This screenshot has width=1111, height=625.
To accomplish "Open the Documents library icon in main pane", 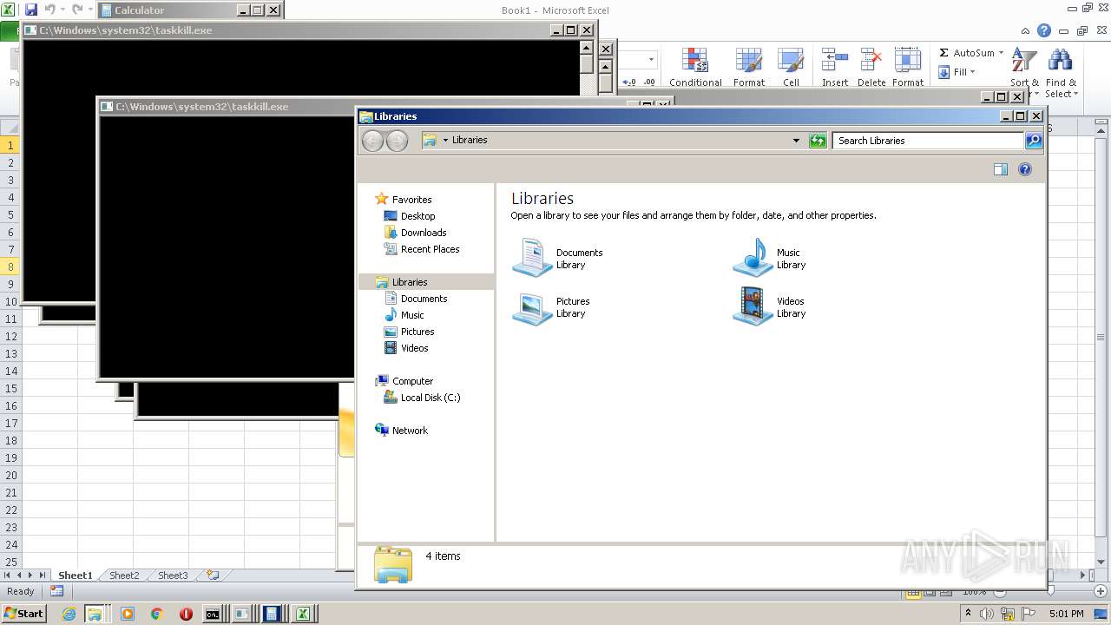I will pyautogui.click(x=532, y=258).
